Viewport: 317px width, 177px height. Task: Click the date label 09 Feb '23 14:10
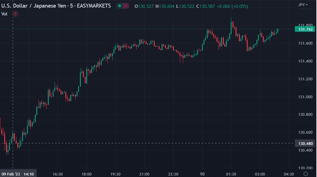(18, 174)
